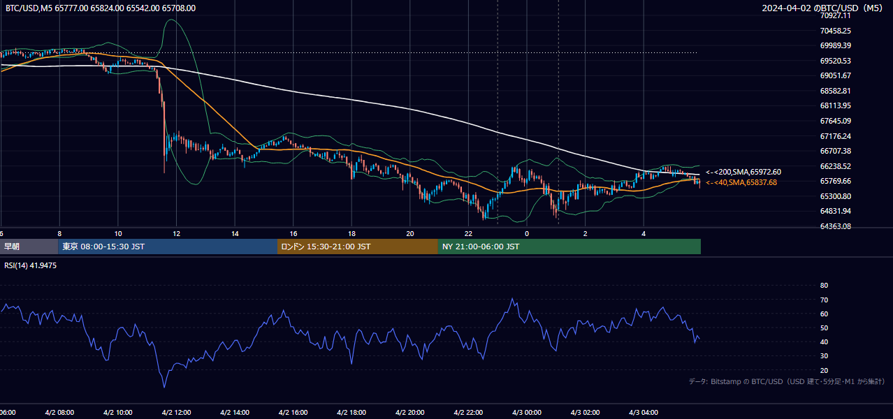The image size is (893, 419).
Task: Click price axis value 67645.09
Action: coord(835,121)
